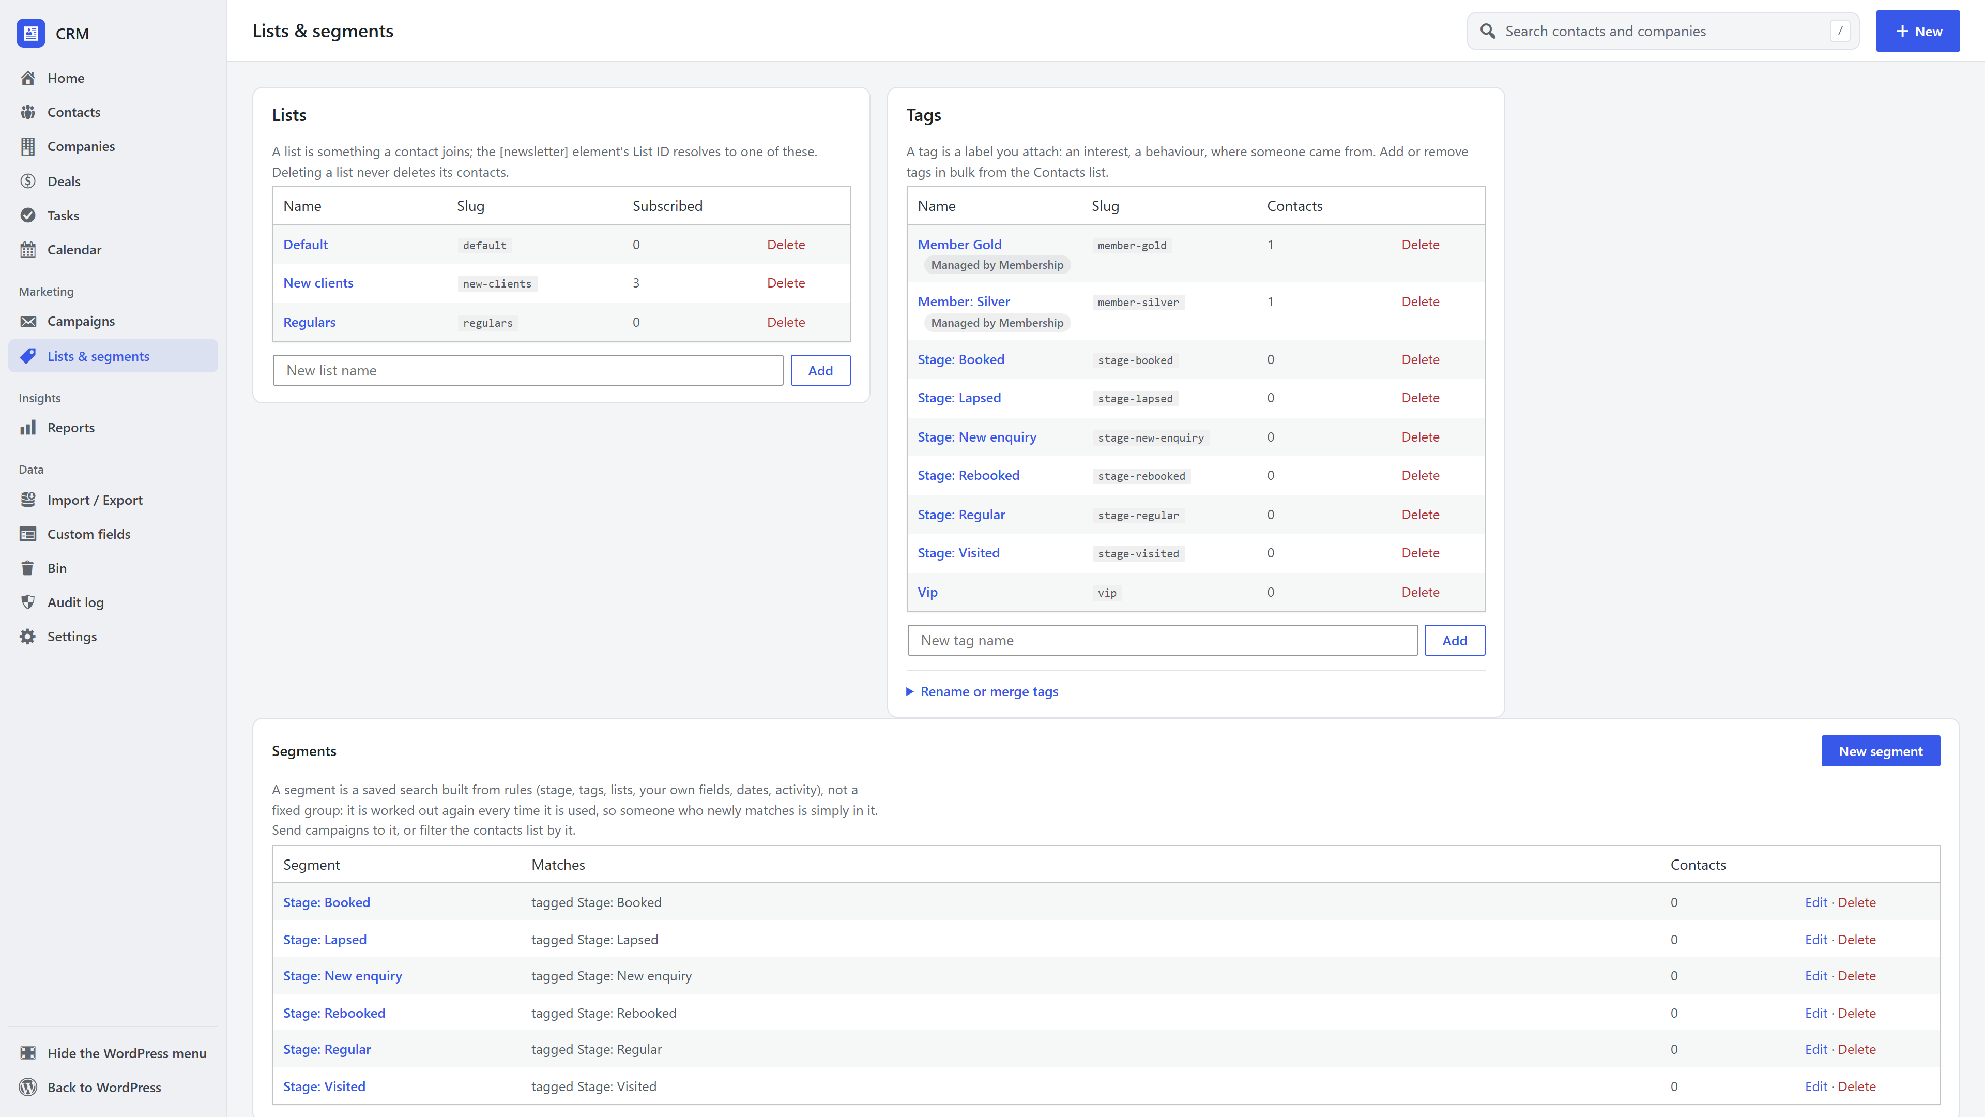The width and height of the screenshot is (1985, 1117).
Task: Open Campaigns via its envelope icon
Action: coord(28,322)
